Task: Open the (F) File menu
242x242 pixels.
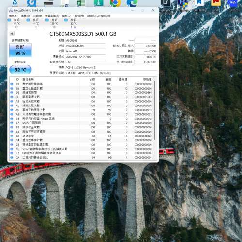Action: (13, 16)
